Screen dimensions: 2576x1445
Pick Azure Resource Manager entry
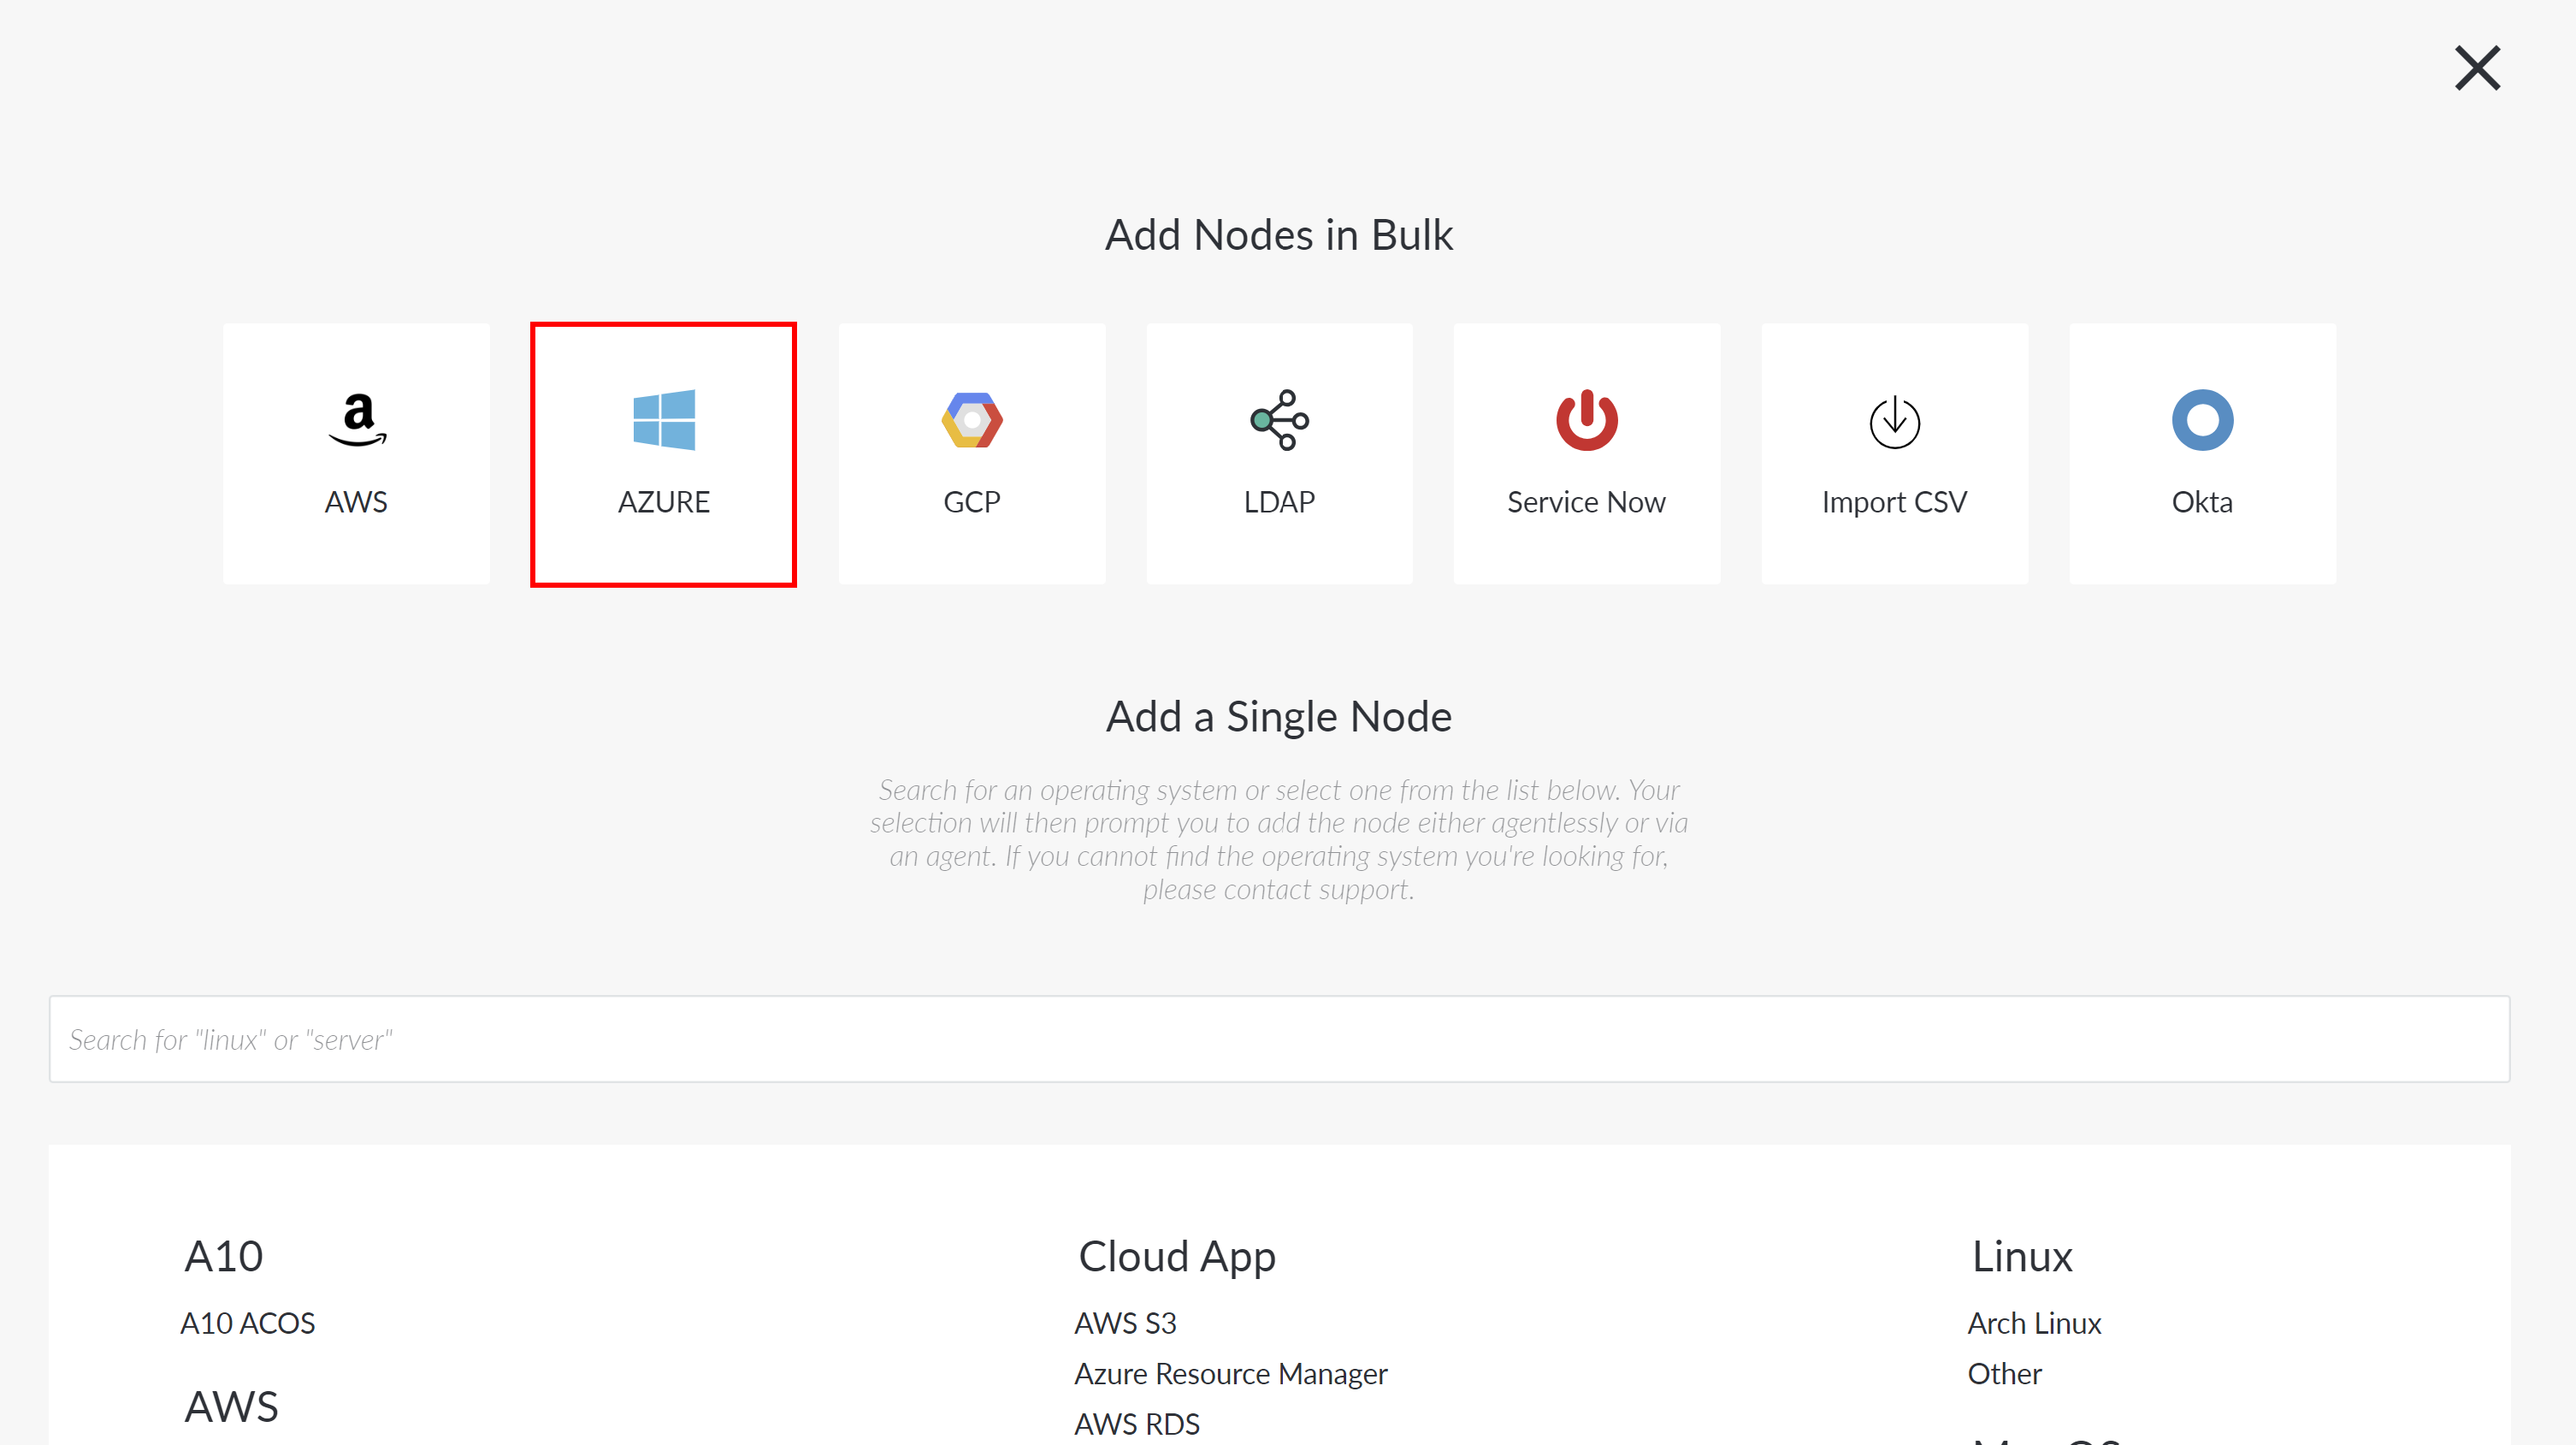[x=1231, y=1373]
